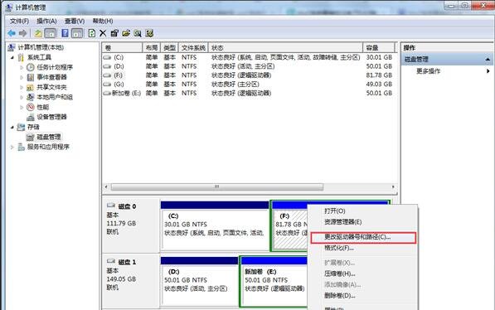Image resolution: width=495 pixels, height=310 pixels.
Task: Expand the 任务计划程序 tree node
Action: (22, 68)
